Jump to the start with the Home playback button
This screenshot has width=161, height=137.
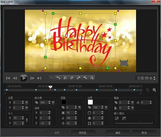tap(8, 78)
